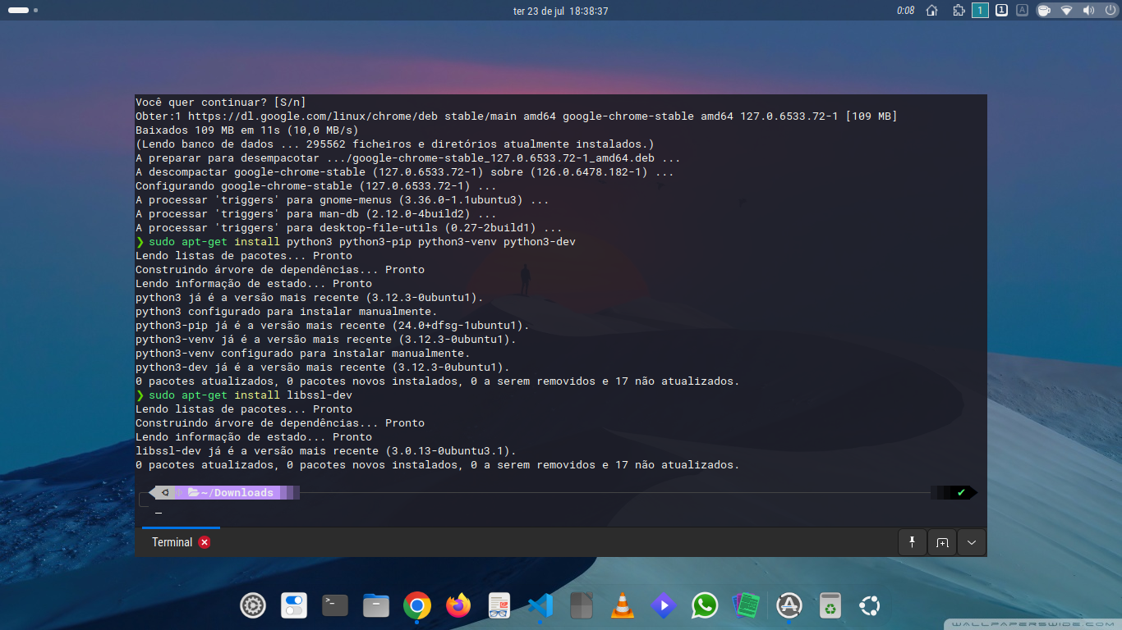The image size is (1122, 630).
Task: Click 'python3-pip já é a versão mais recente' line
Action: coord(333,326)
